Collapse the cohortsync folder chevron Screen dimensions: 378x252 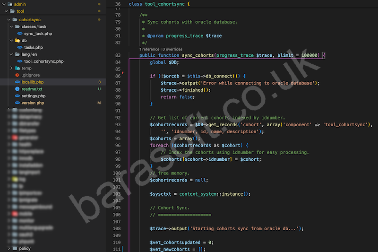pos(9,19)
